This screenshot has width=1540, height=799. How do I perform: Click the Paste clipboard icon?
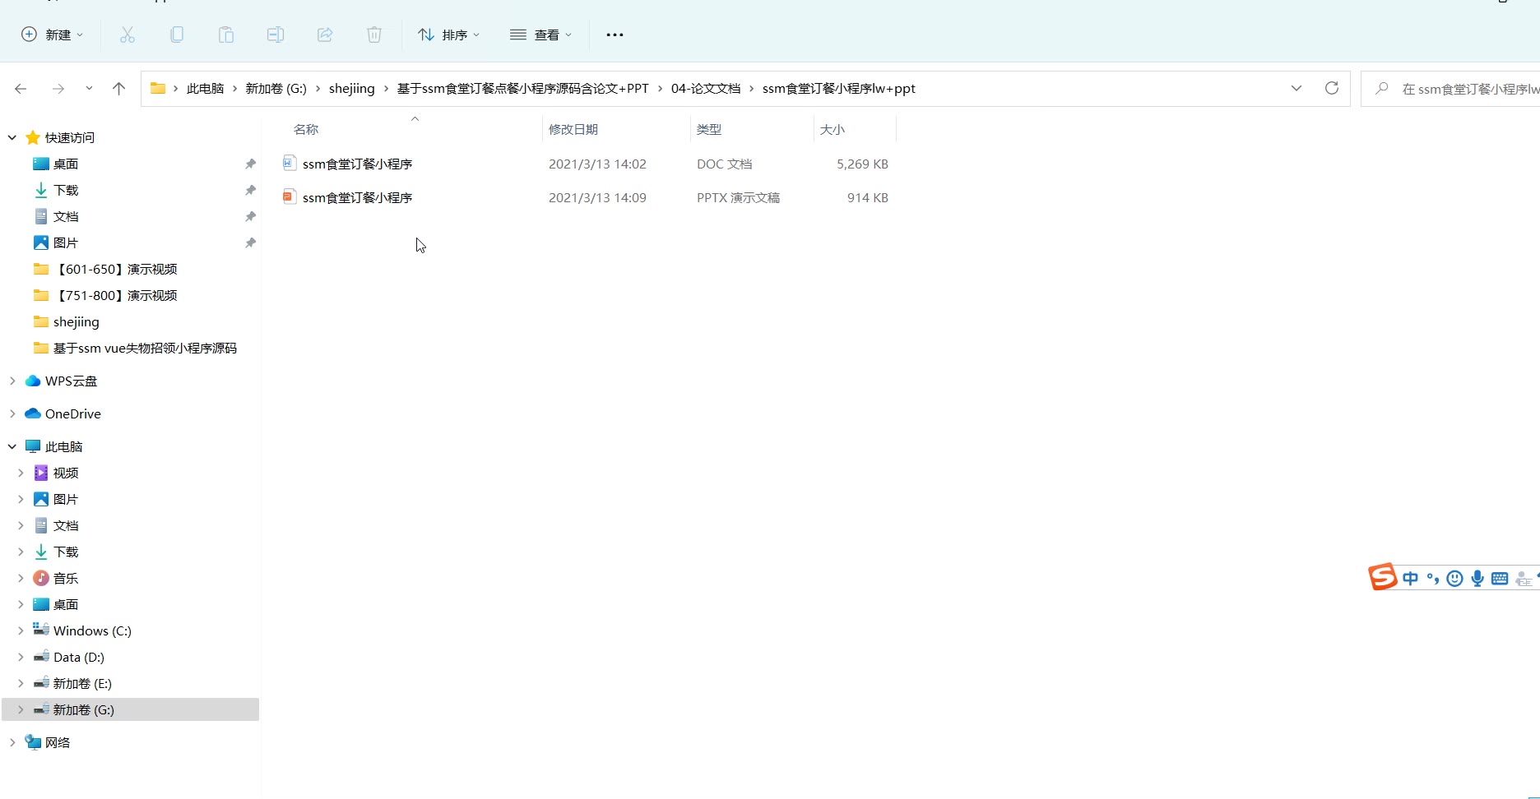click(225, 35)
